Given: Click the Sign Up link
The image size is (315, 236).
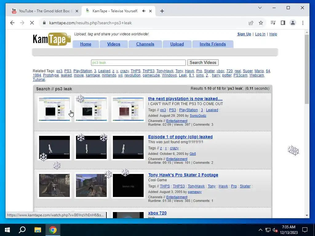Looking at the screenshot, I should click(244, 34).
